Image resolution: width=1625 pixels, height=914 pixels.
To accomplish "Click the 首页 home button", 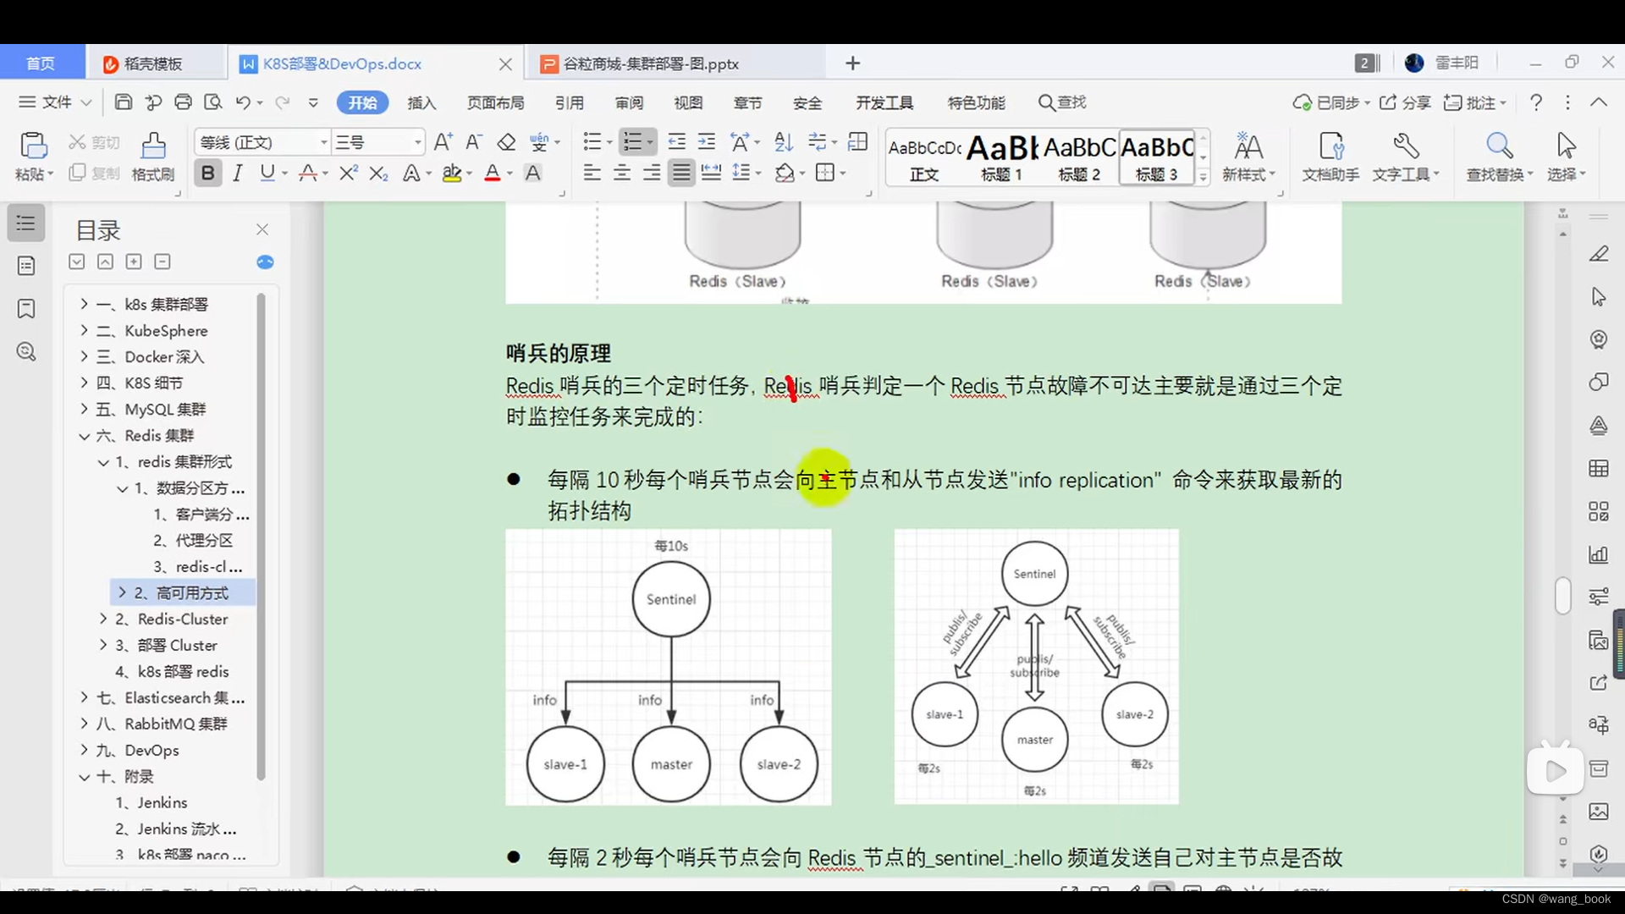I will click(x=41, y=63).
